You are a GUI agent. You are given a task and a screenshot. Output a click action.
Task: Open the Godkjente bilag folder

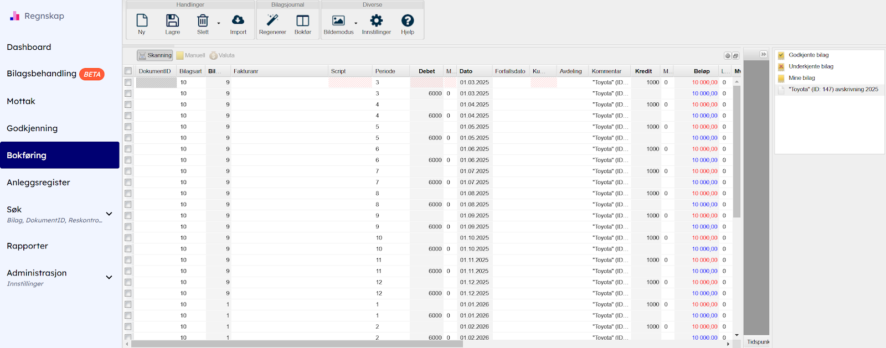click(808, 55)
